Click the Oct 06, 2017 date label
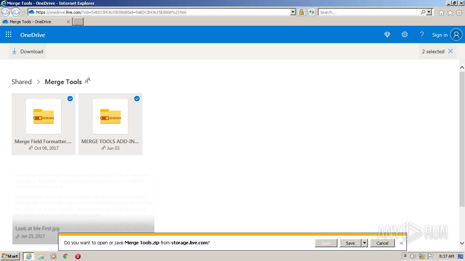 tap(46, 148)
